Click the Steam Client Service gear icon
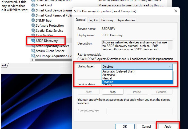 (33, 51)
